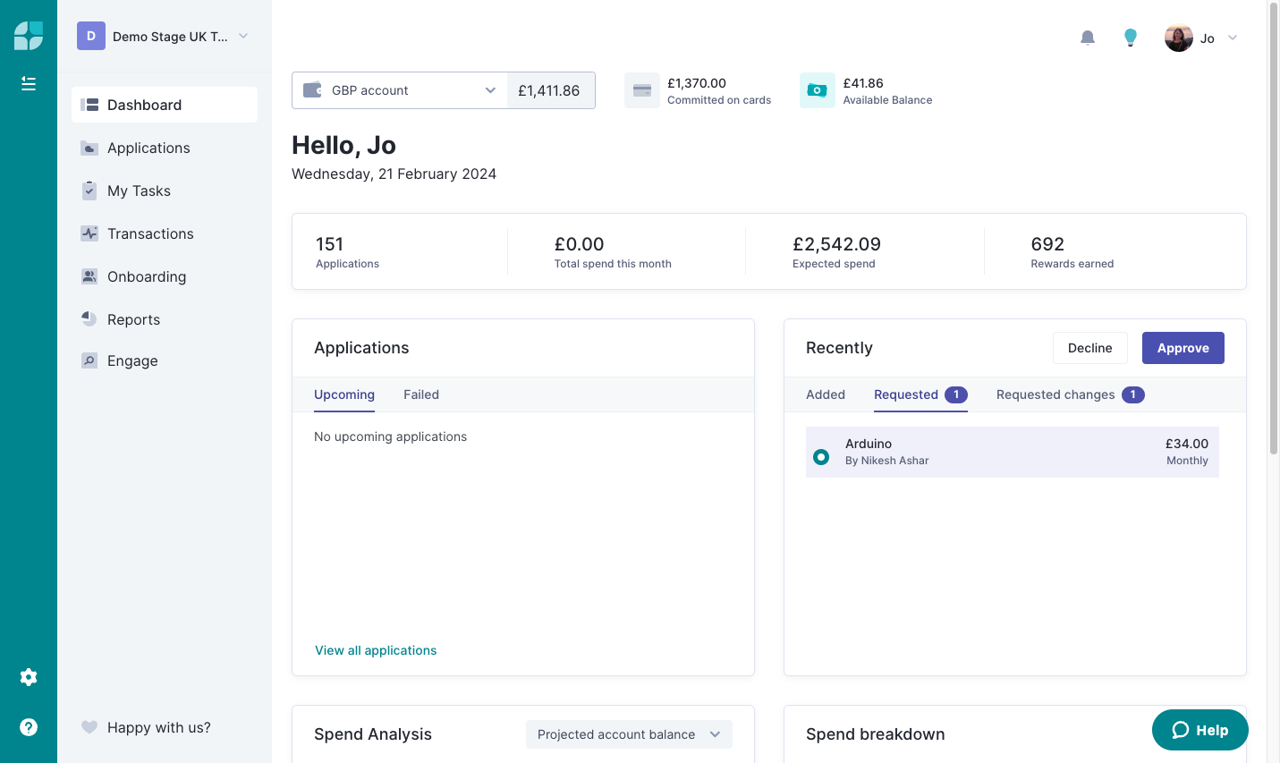Image resolution: width=1280 pixels, height=763 pixels.
Task: Click the Transactions pulse icon
Action: (89, 233)
